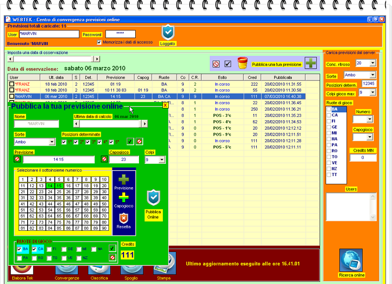Open Sorte dropdown in server panel
This screenshot has height=284, width=392.
coord(372,75)
